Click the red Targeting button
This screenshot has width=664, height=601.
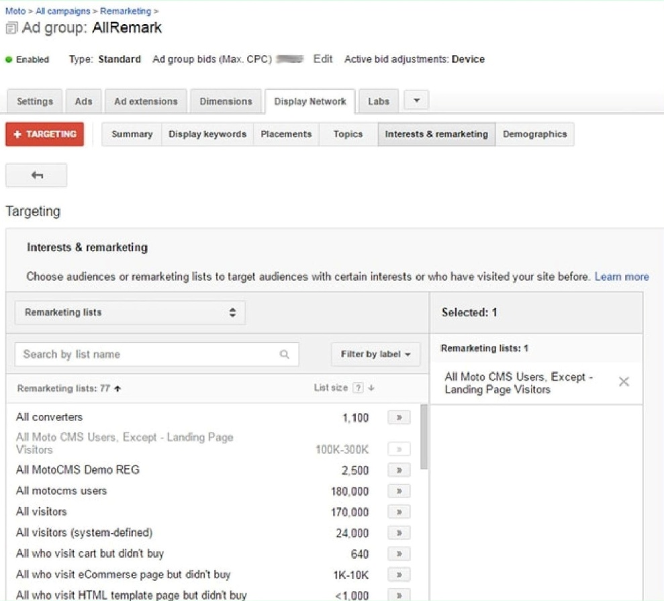coord(44,134)
